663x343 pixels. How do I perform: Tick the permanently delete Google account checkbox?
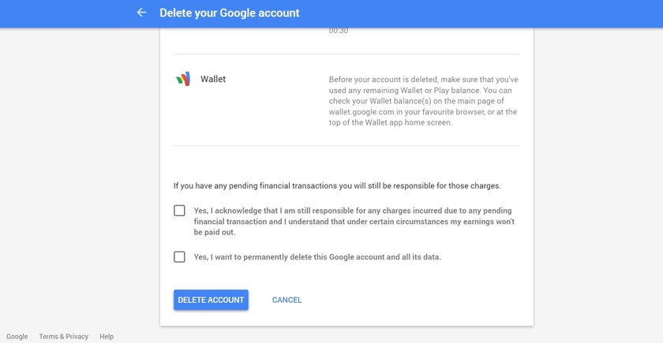coord(180,257)
